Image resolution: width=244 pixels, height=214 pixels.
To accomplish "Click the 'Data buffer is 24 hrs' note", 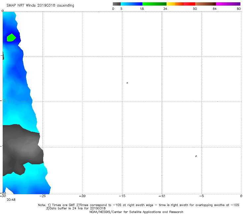I will click(76, 208).
